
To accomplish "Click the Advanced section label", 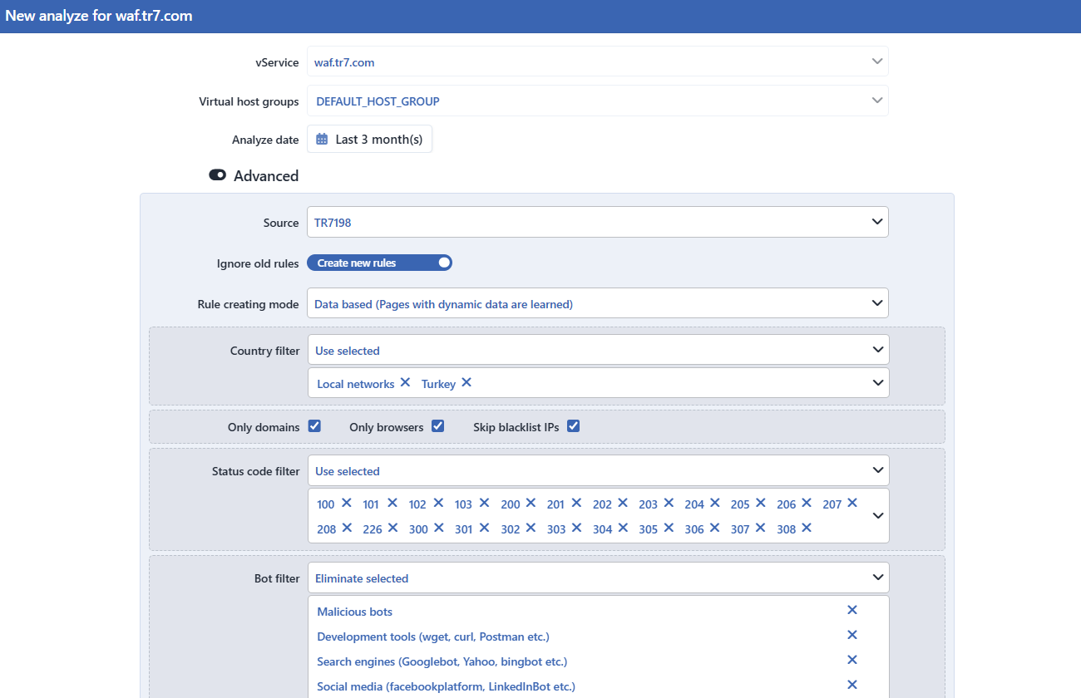I will click(x=266, y=176).
